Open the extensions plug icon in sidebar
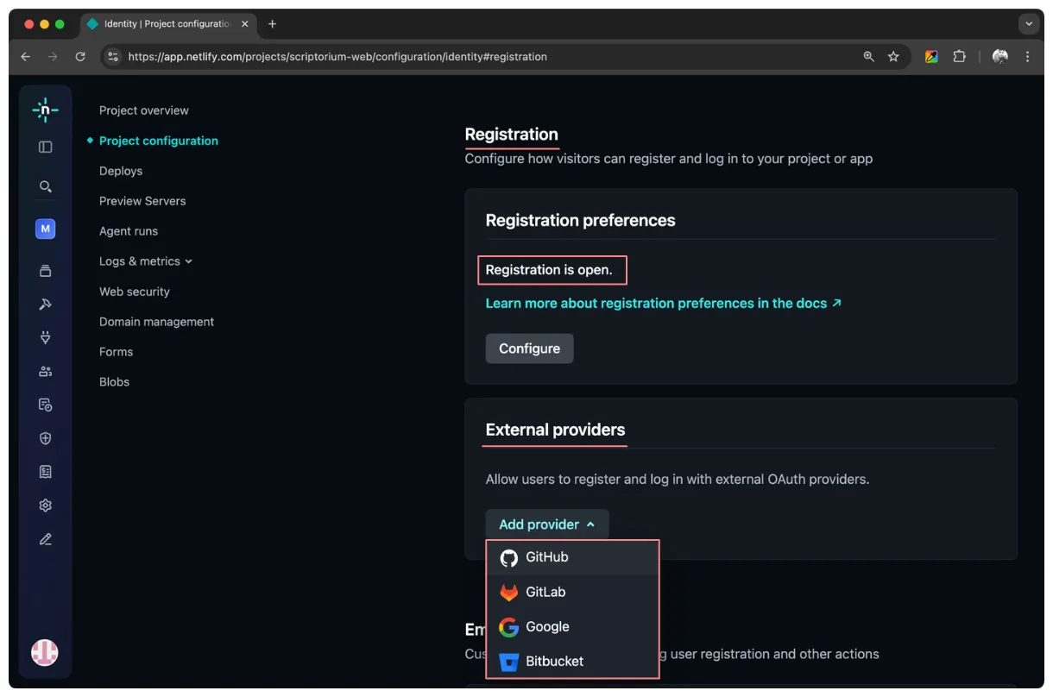Viewport: 1053px width, 697px height. pos(46,337)
